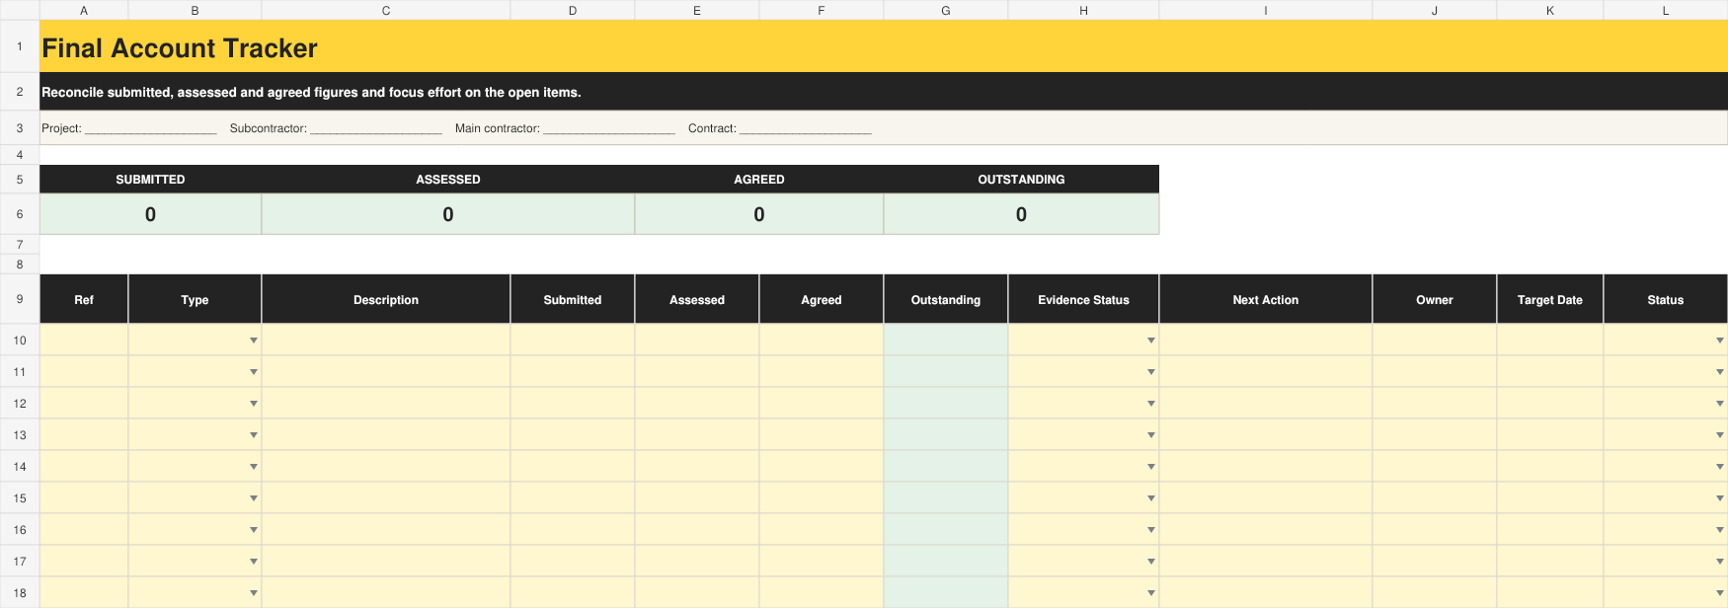
Task: Open the Type dropdown in row 14
Action: pyautogui.click(x=254, y=467)
